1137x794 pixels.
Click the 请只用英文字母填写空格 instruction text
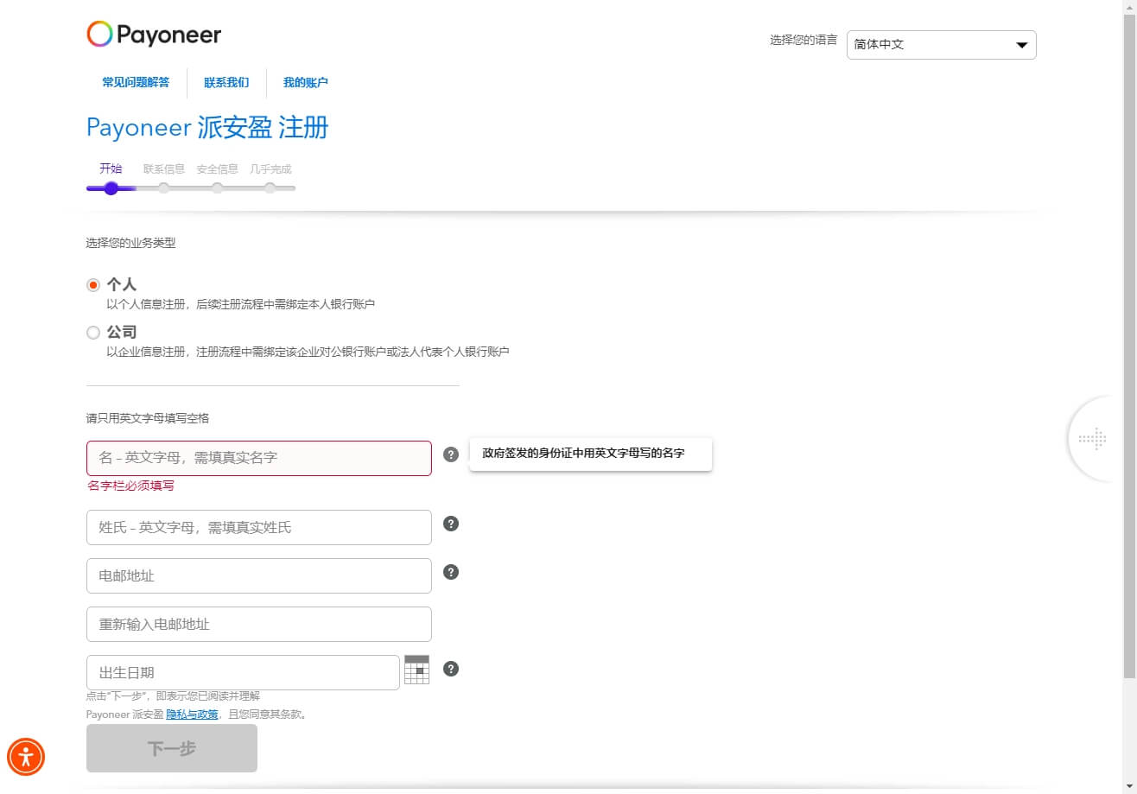[x=148, y=418]
